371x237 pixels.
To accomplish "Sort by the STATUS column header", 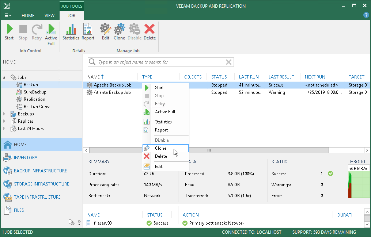I will [219, 77].
